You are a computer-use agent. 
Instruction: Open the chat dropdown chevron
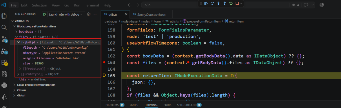click(313, 5)
